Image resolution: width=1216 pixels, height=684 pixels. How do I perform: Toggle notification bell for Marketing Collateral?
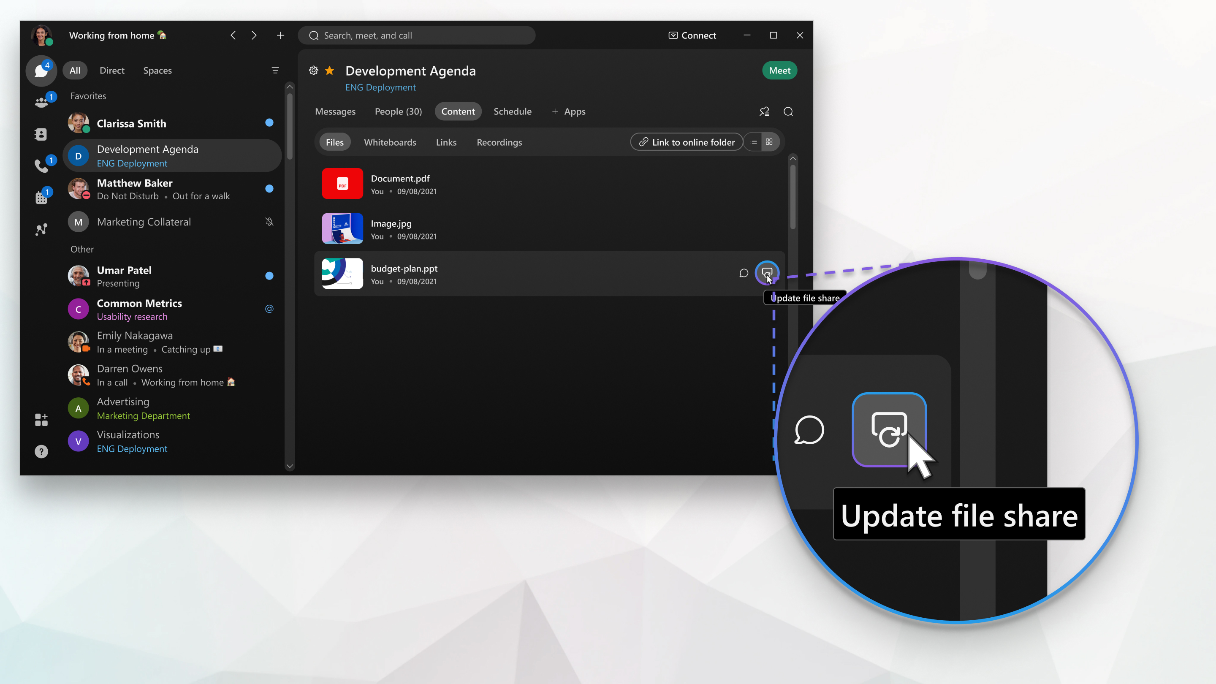pyautogui.click(x=269, y=221)
